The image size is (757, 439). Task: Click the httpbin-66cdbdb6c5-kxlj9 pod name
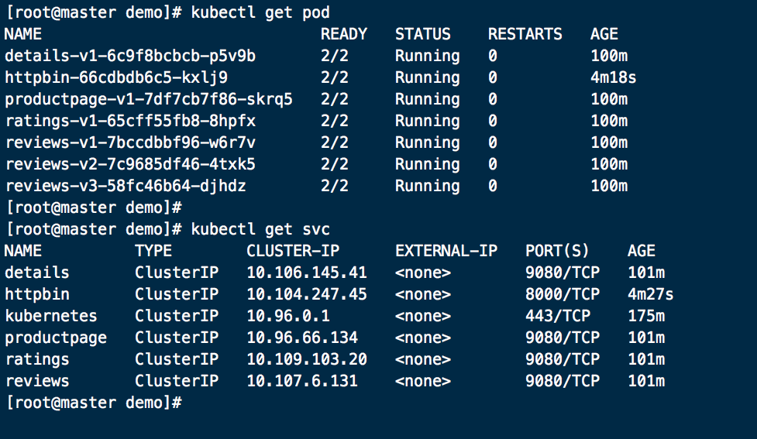(116, 77)
